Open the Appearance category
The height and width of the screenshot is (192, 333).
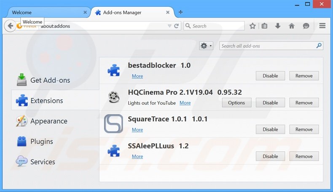point(55,121)
